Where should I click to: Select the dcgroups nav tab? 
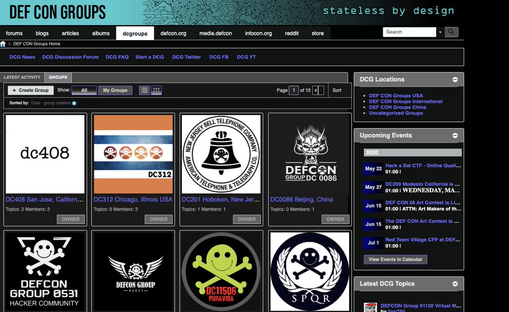point(135,33)
